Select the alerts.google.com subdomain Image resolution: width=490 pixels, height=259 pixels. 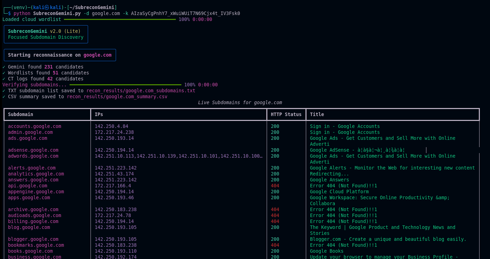[x=32, y=168]
